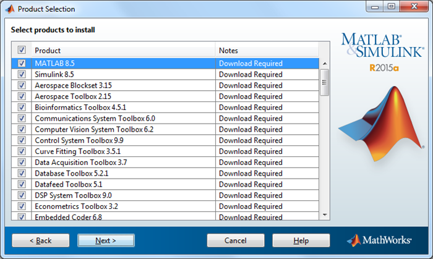Uncheck the Simulink 8.5 checkbox
This screenshot has height=259, width=433.
pyautogui.click(x=22, y=75)
